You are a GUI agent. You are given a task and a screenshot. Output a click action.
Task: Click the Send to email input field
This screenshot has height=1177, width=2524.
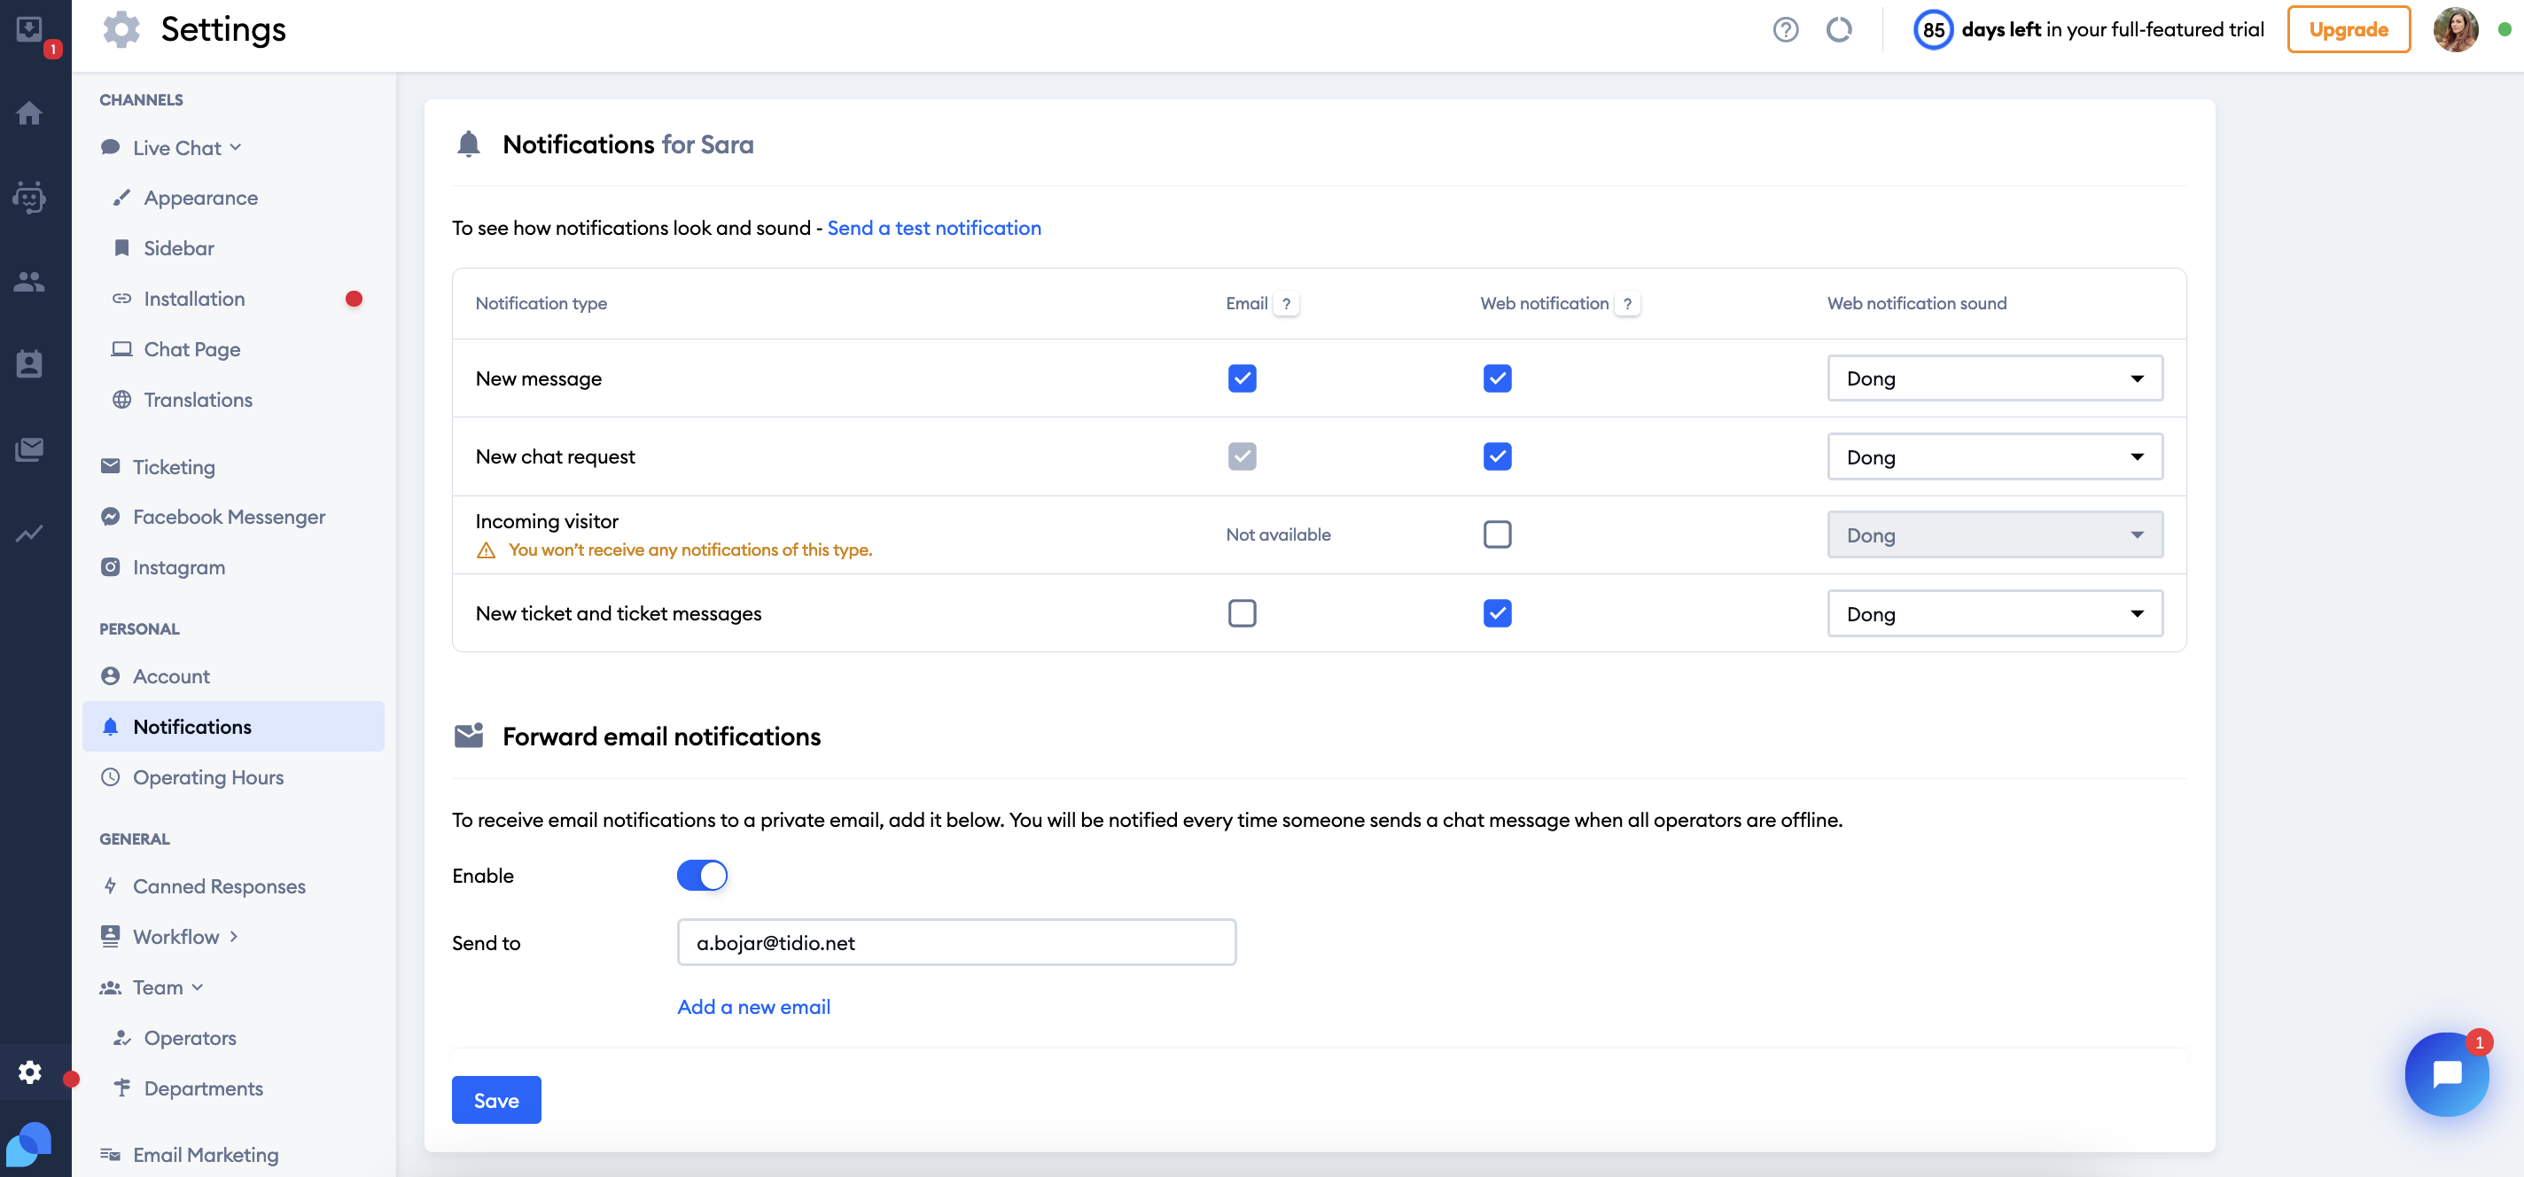pyautogui.click(x=956, y=942)
